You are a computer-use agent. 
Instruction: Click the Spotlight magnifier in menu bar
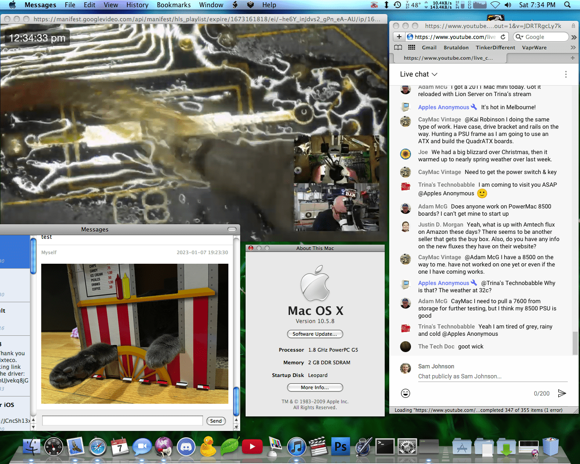pos(567,5)
